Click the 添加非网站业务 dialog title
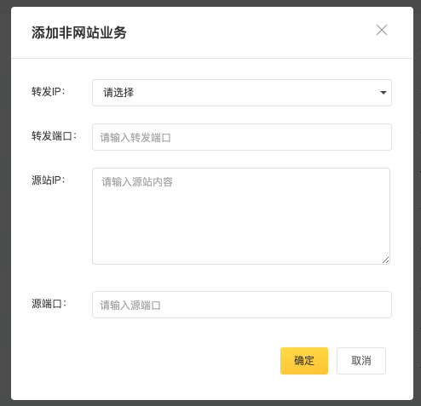Viewport: 421px width, 406px height. [79, 32]
